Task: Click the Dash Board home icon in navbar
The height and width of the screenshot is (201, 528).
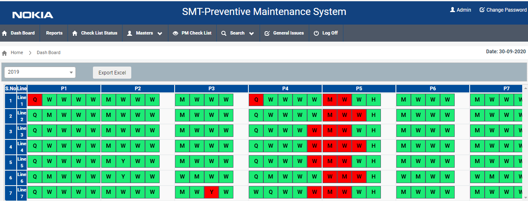Action: (5, 33)
